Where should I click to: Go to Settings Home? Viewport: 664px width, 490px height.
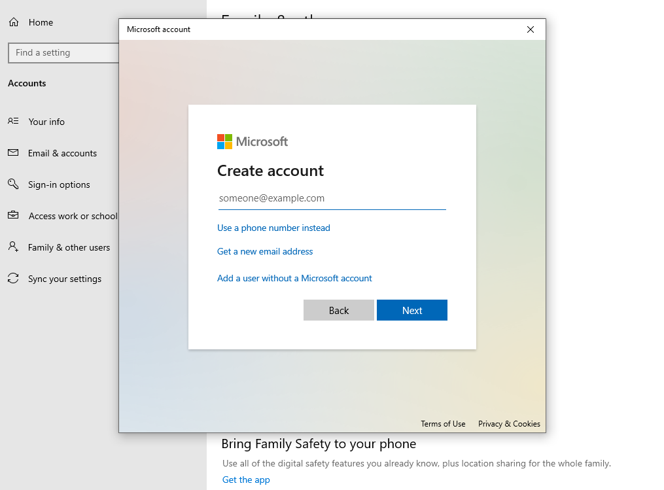(41, 22)
